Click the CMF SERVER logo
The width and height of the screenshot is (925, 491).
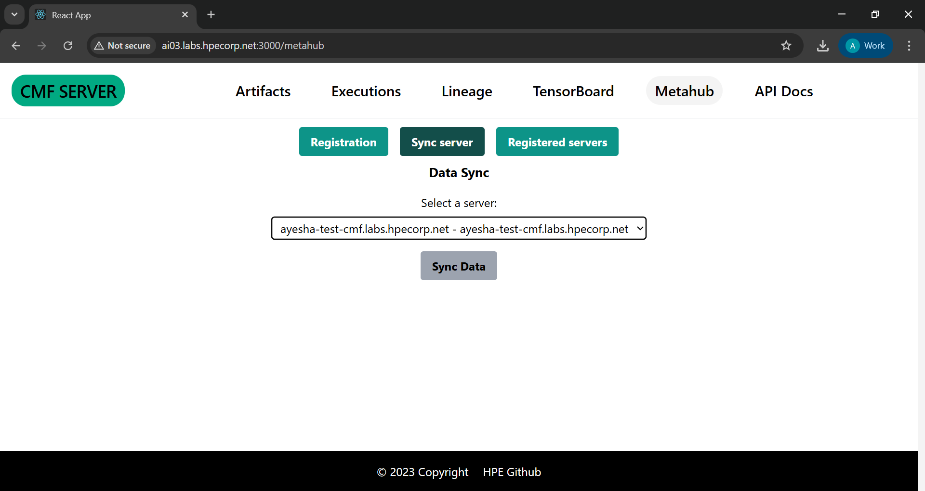68,90
